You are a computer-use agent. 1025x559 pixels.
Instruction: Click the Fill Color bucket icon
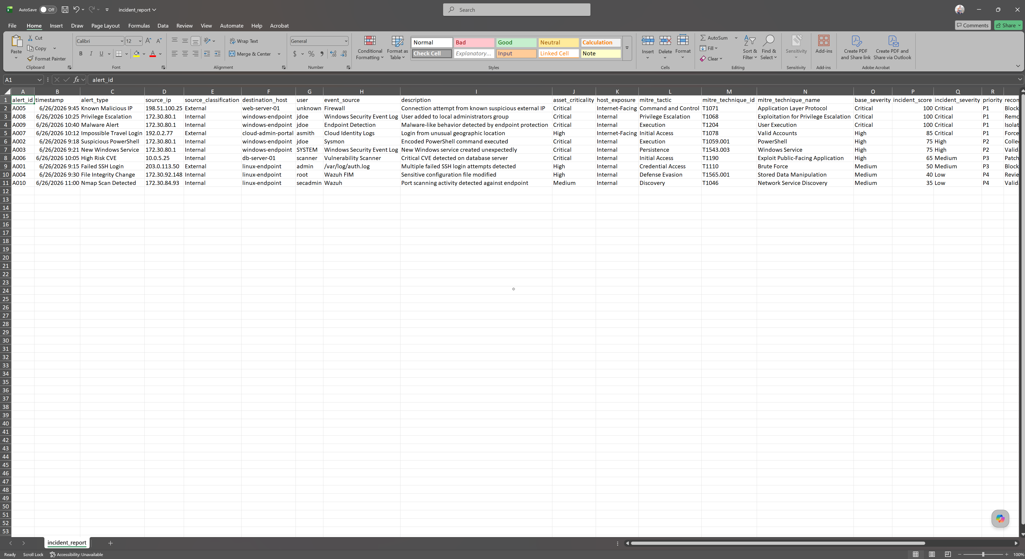pyautogui.click(x=136, y=54)
